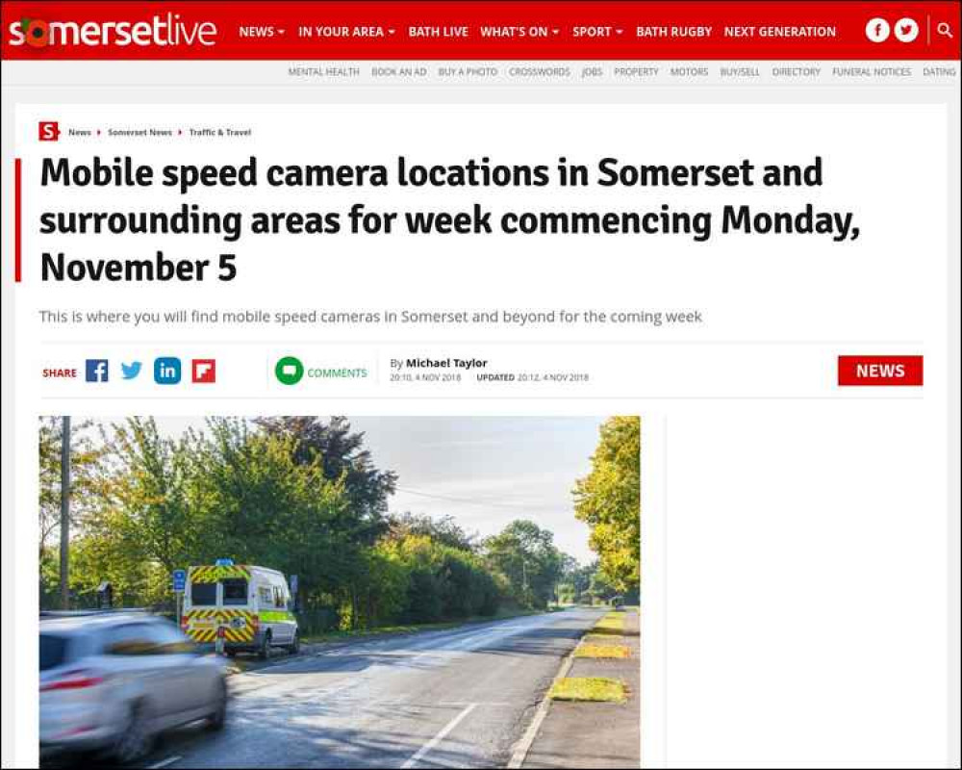Open site search magnifier icon
Screen dimensions: 962x770
point(945,30)
